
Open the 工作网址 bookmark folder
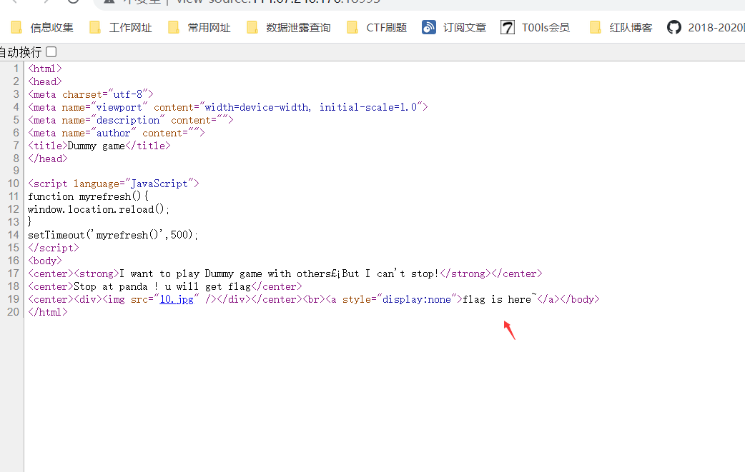click(x=121, y=28)
